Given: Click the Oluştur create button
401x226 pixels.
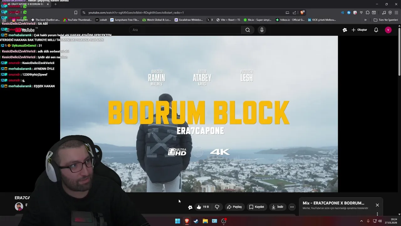Looking at the screenshot, I should click(x=359, y=30).
